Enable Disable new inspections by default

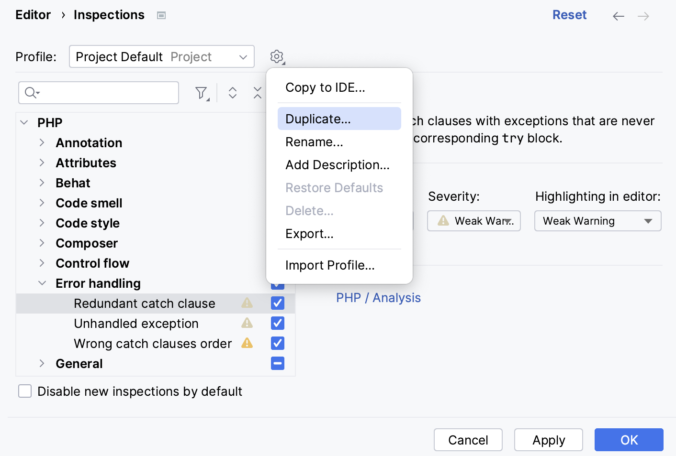coord(24,391)
